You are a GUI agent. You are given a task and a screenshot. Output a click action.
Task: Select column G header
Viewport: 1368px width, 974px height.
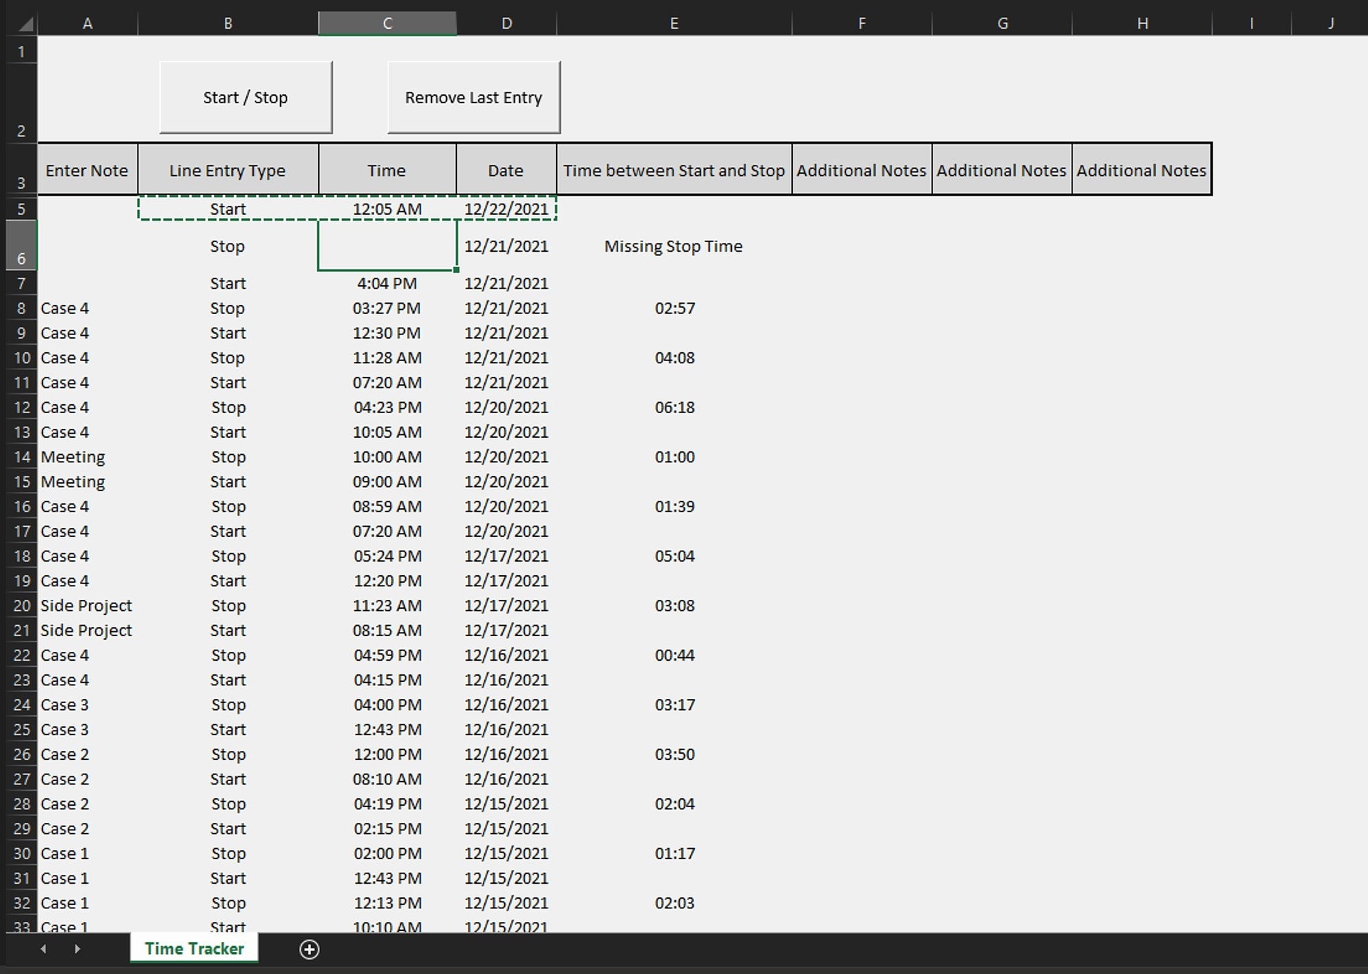point(1003,23)
